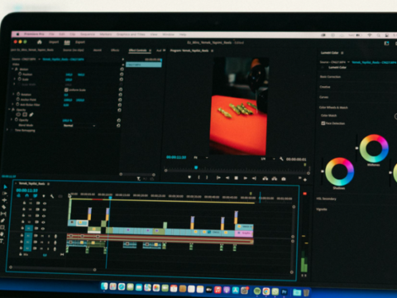Open the Fit zoom level dropdown
The image size is (397, 298).
(200, 157)
